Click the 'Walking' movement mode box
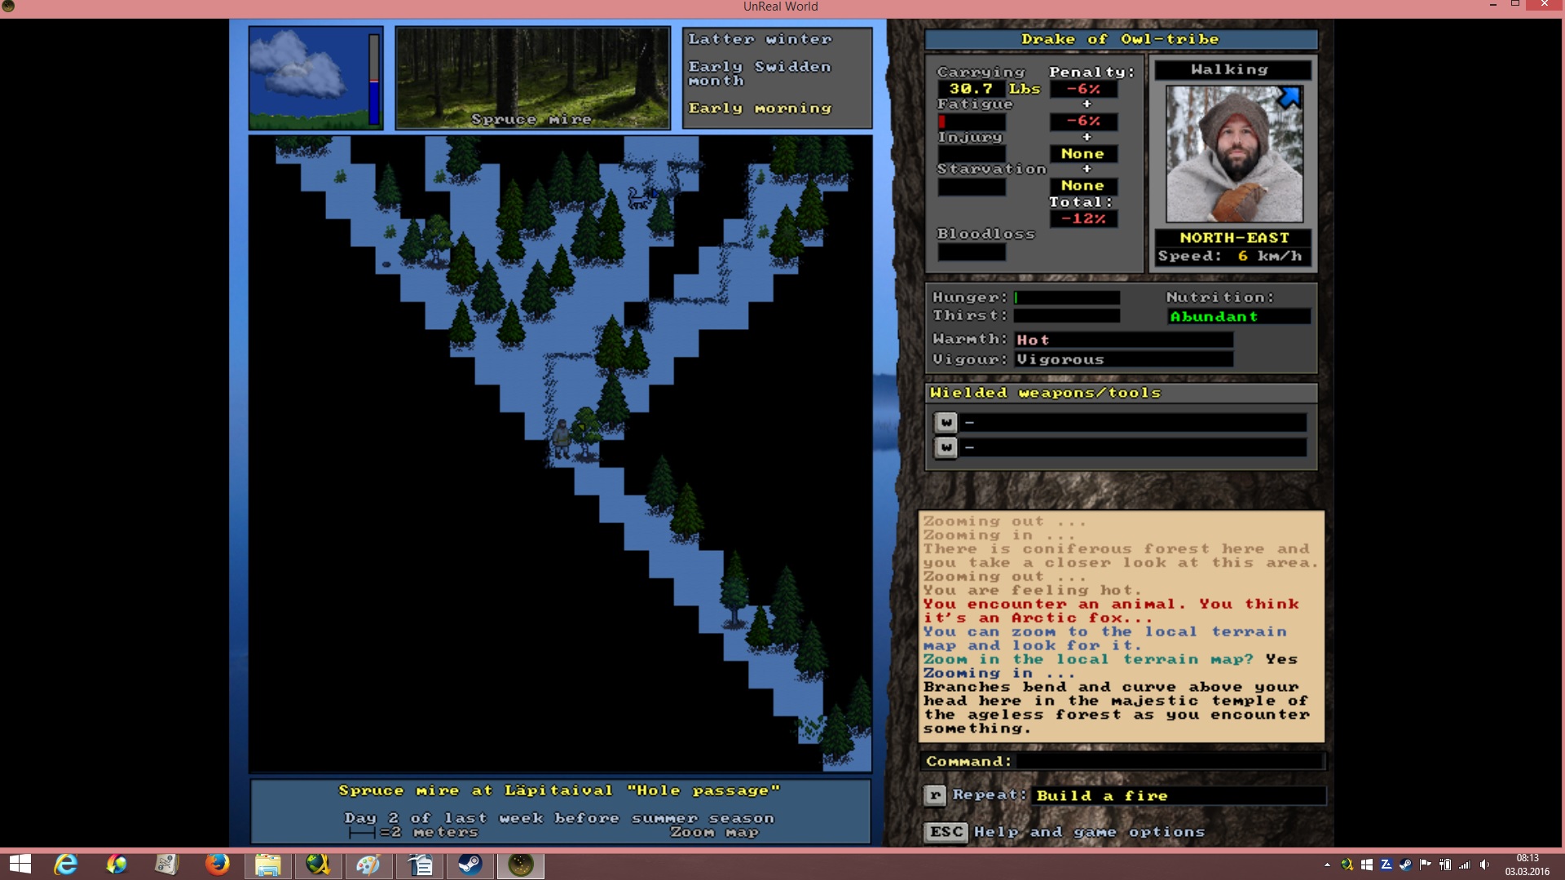 (x=1232, y=70)
